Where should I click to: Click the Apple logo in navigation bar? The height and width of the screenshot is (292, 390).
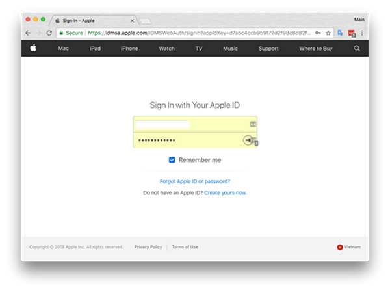(x=33, y=47)
